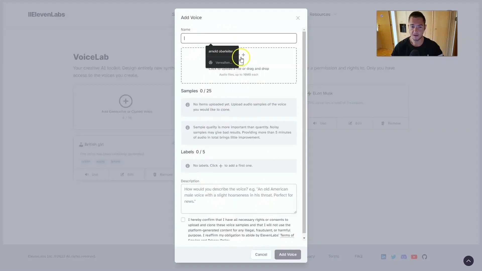Click the Use button for ELon Musk voice
Viewport: 482px width, 271px height.
[x=320, y=123]
